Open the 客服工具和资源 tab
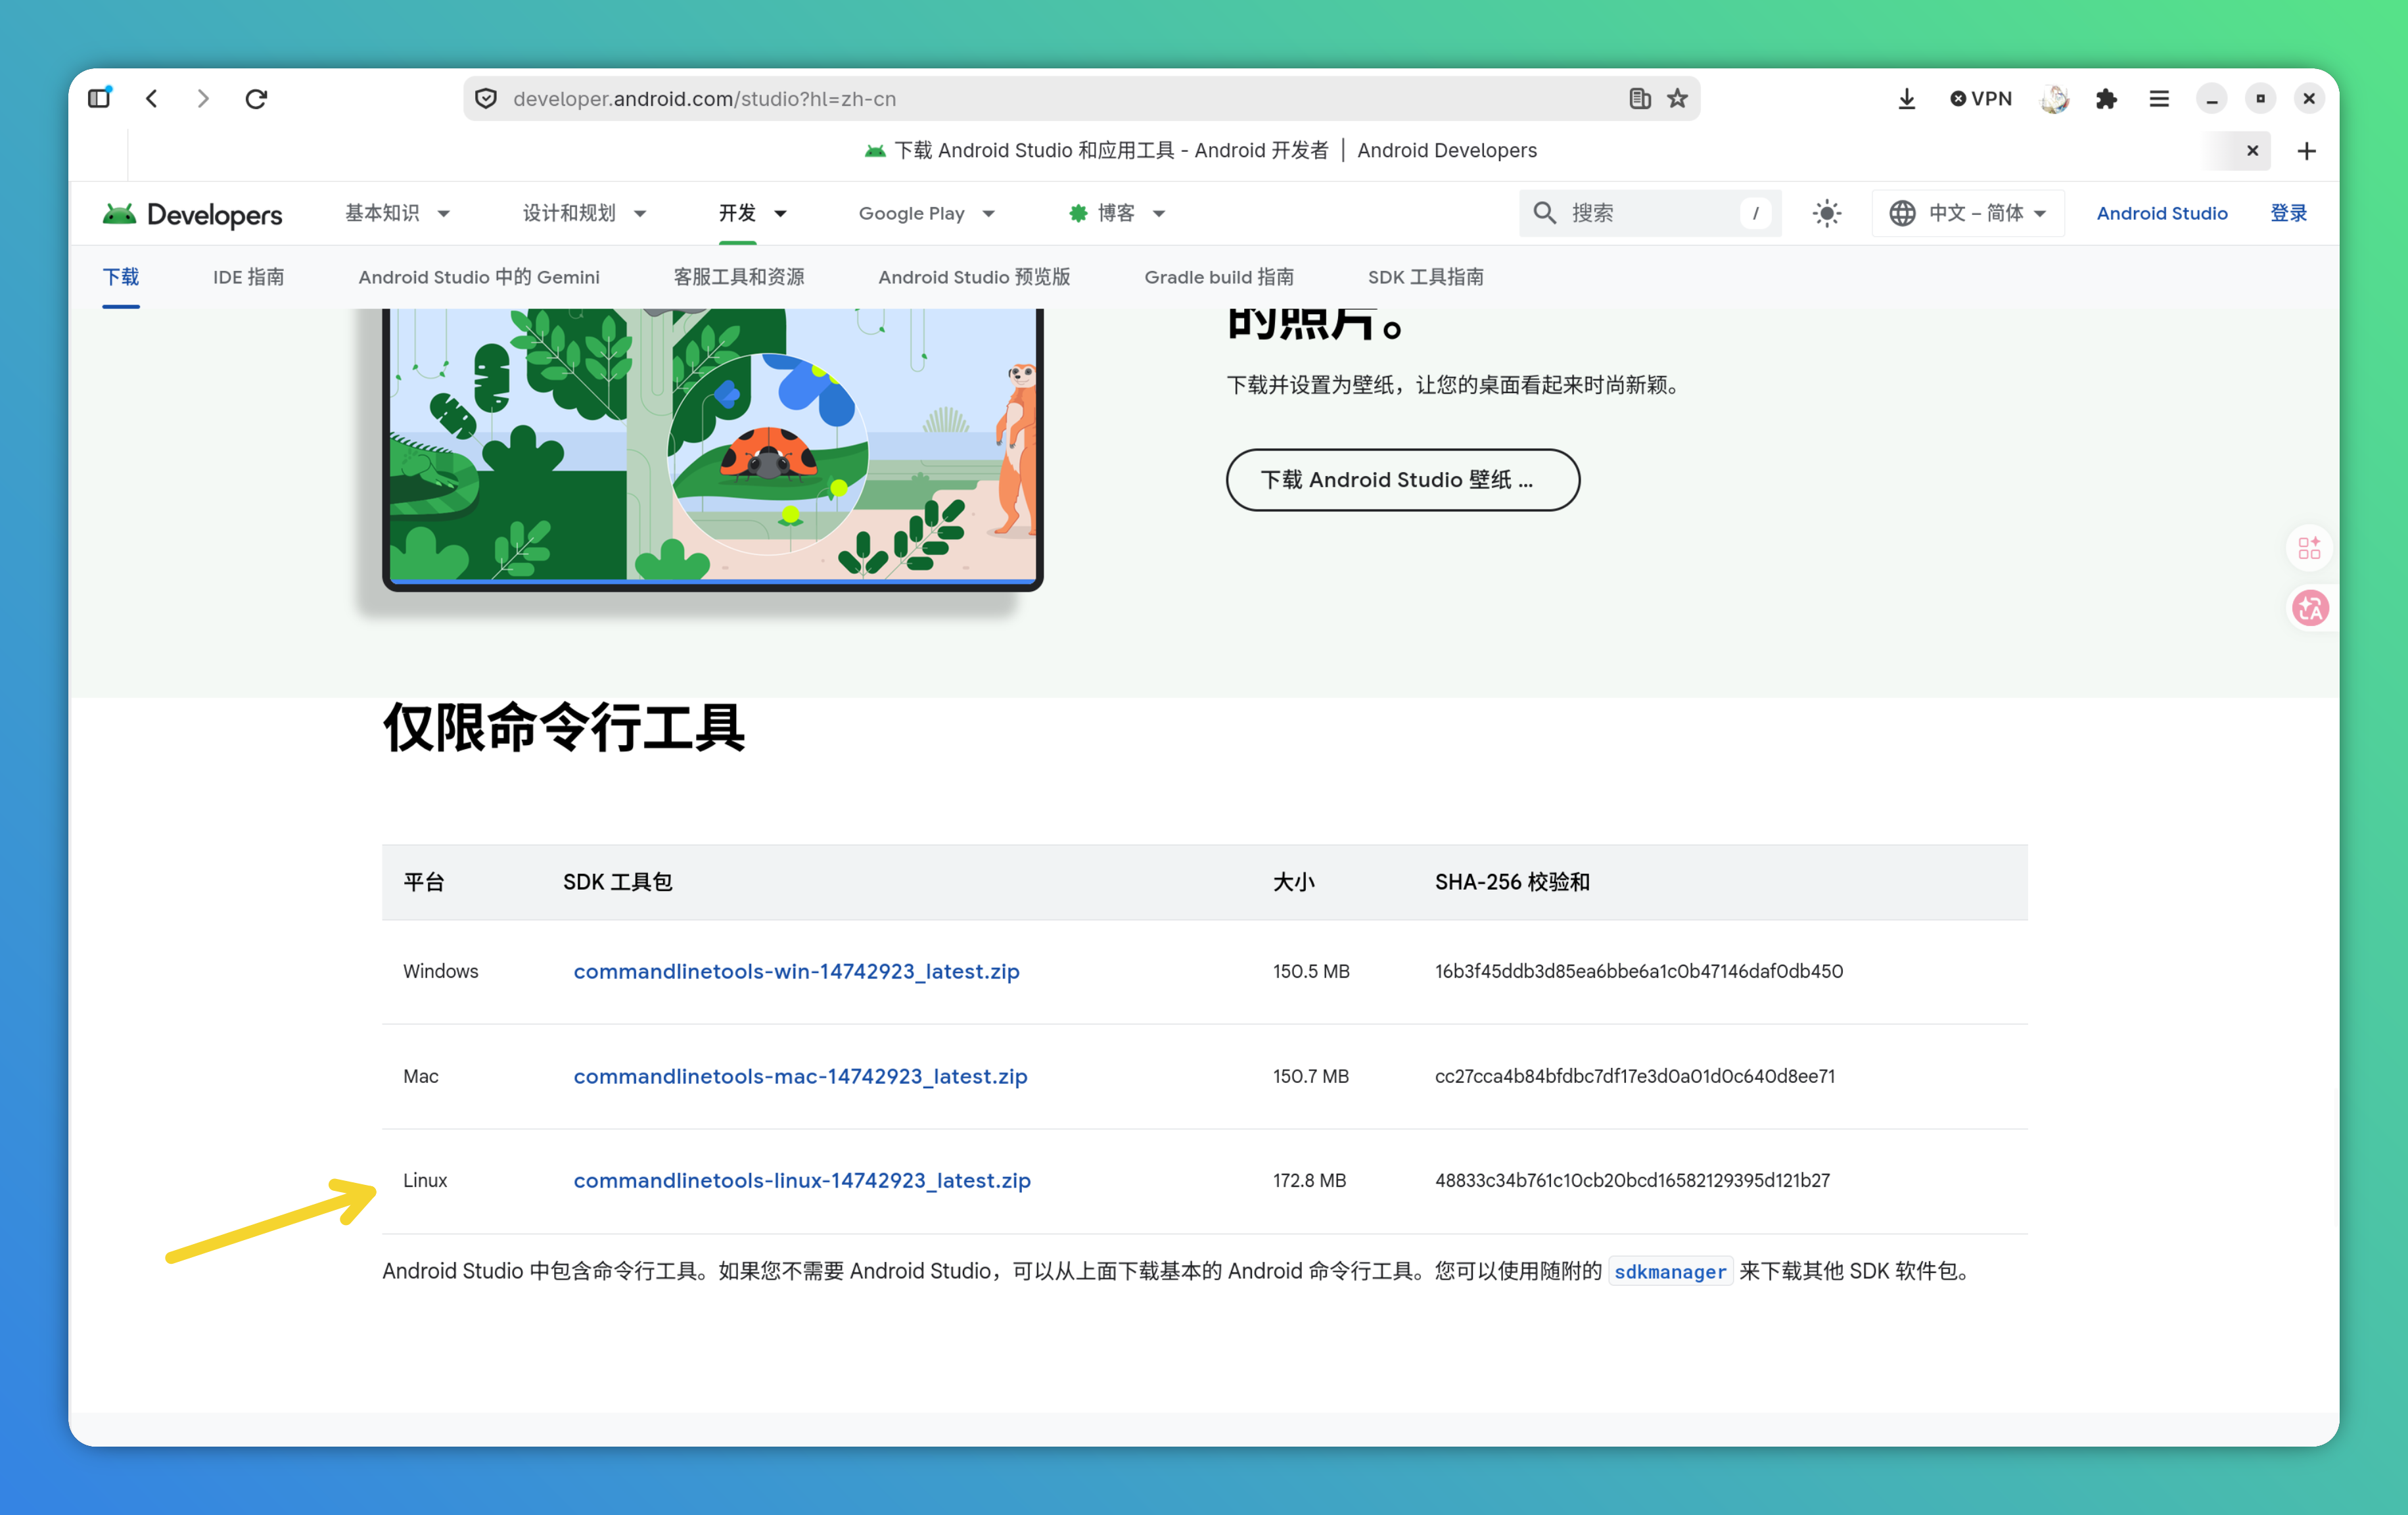 738,277
